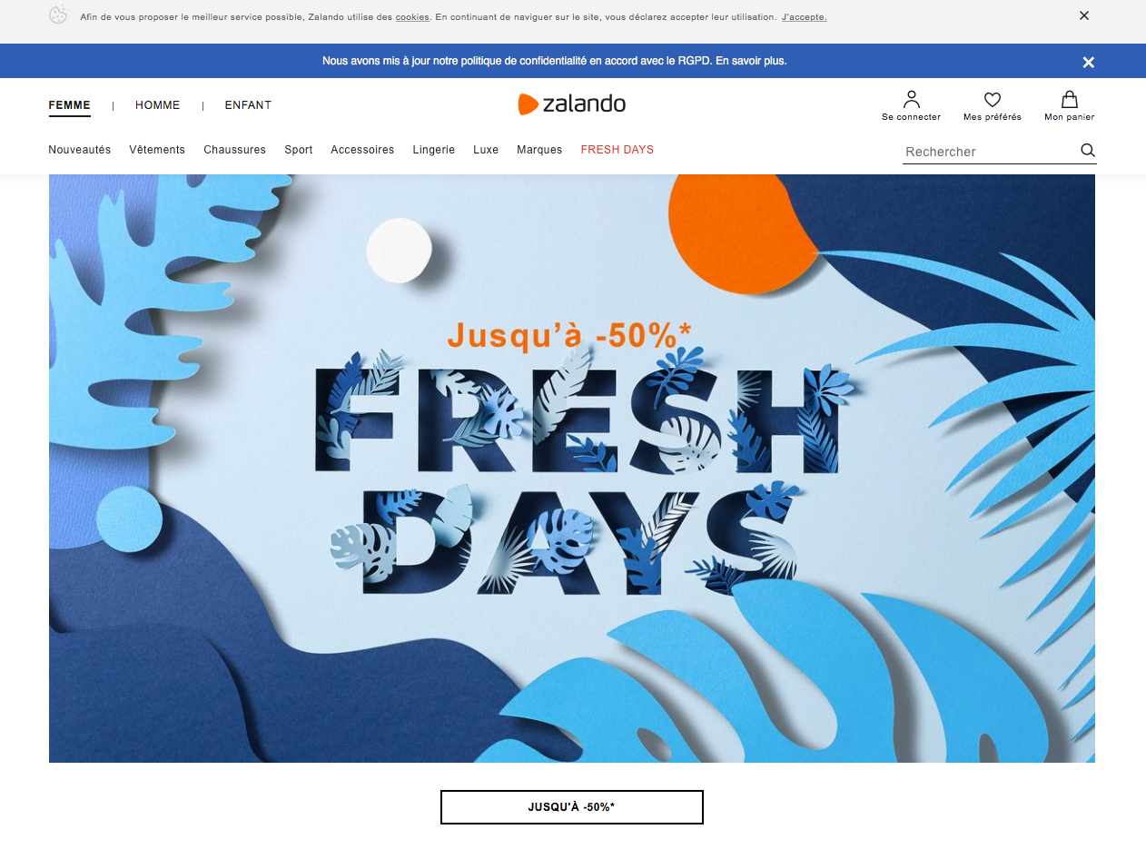
Task: Click the cookie icon in notice
Action: click(58, 15)
